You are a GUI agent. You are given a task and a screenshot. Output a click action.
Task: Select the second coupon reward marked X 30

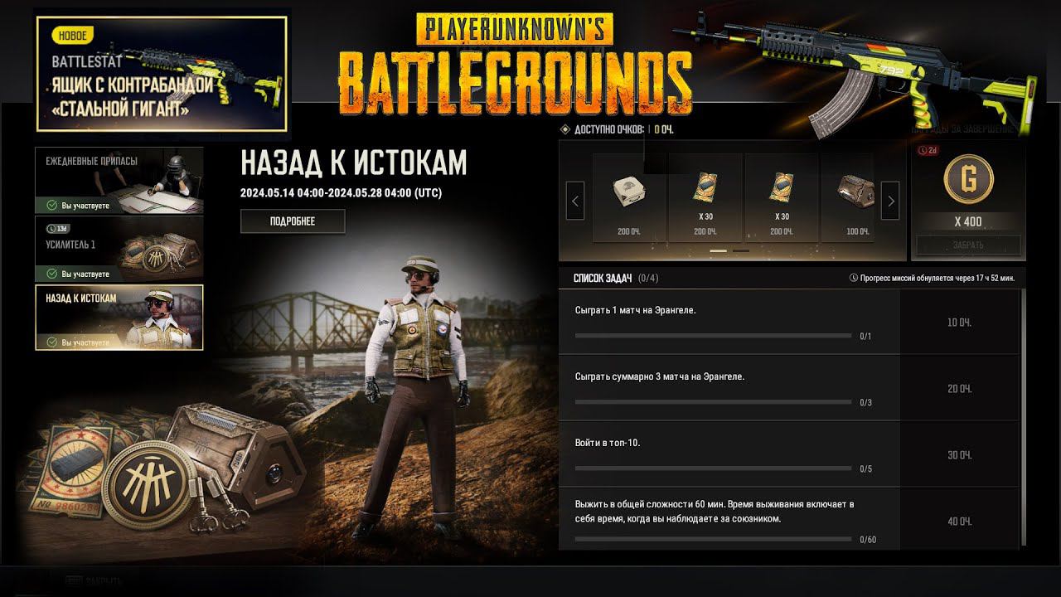(x=782, y=198)
